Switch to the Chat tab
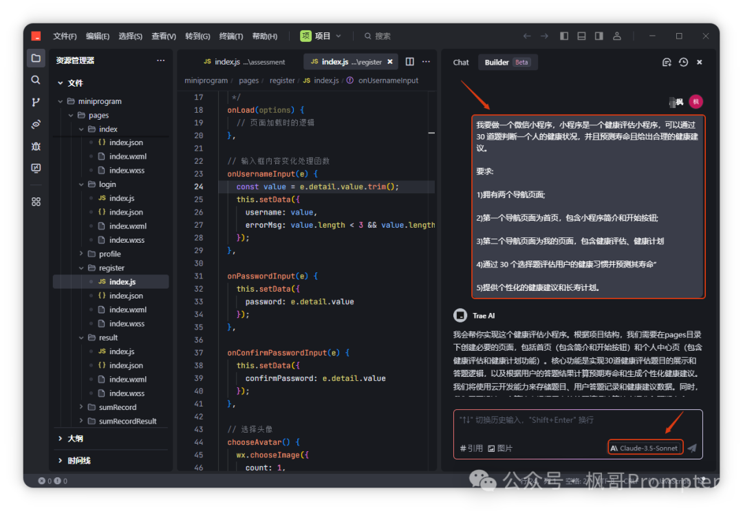 [x=461, y=62]
